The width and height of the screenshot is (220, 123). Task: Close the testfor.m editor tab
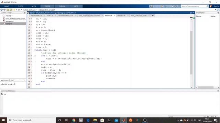click(x=114, y=16)
